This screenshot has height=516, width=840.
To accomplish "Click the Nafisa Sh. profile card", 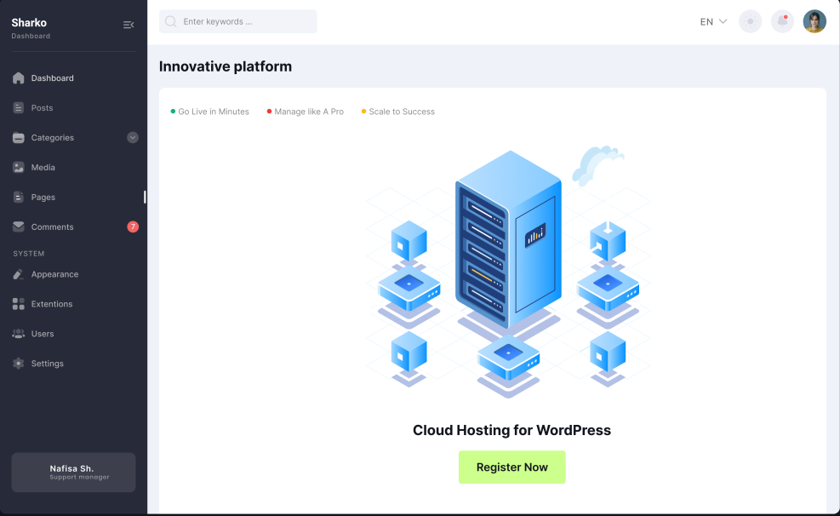I will (x=73, y=472).
